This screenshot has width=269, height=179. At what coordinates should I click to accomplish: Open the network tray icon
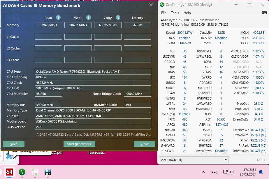(x=225, y=172)
